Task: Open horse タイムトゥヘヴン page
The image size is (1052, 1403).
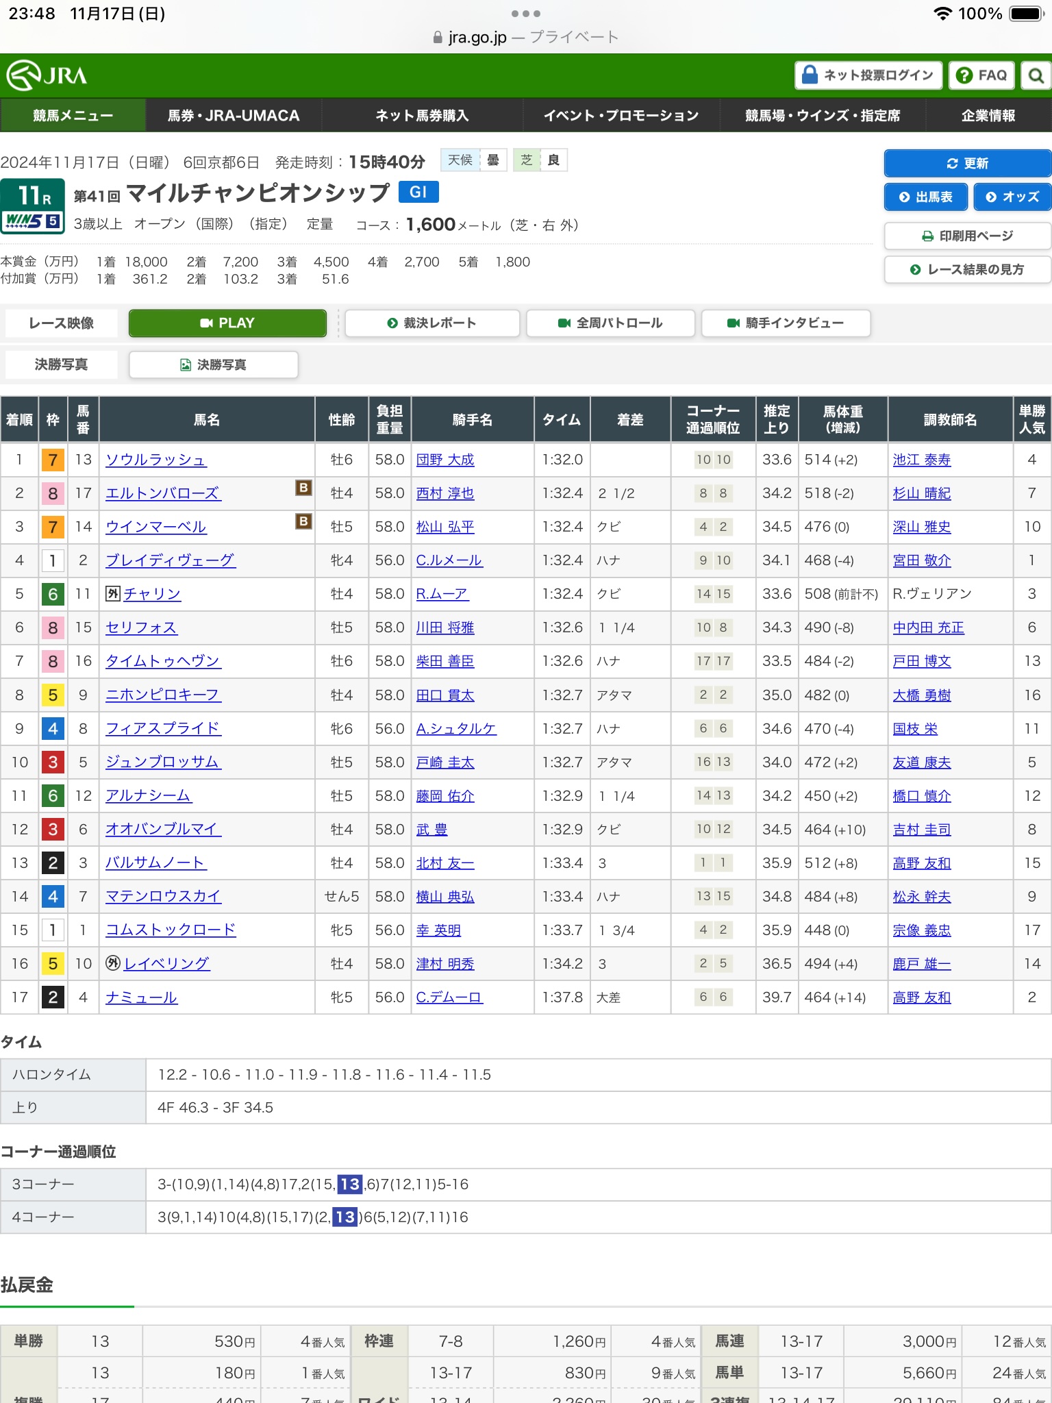Action: pos(163,661)
